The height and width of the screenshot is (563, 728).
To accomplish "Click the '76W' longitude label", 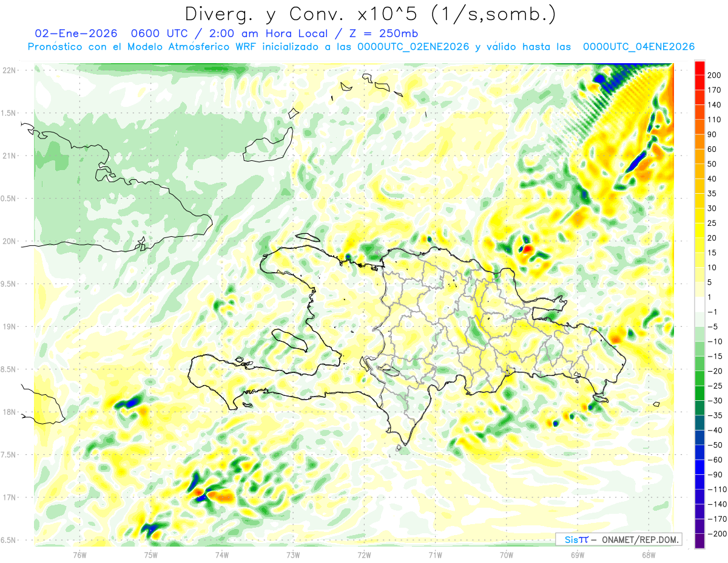I will point(79,554).
